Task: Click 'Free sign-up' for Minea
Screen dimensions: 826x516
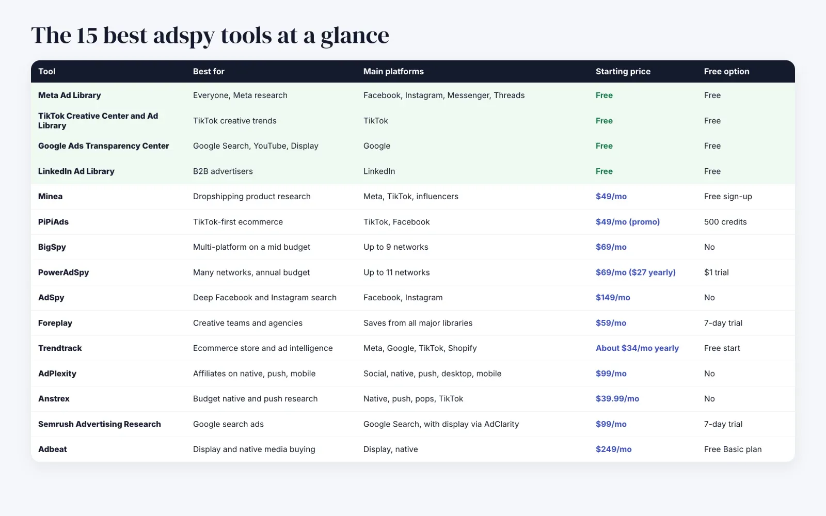Action: (728, 197)
